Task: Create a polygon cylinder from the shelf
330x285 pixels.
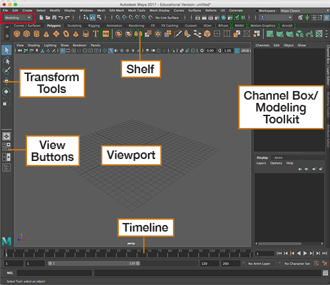Action: [x=36, y=34]
